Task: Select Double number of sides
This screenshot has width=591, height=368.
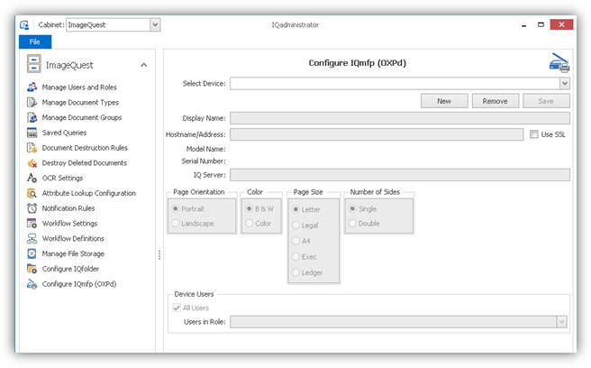Action: (352, 224)
